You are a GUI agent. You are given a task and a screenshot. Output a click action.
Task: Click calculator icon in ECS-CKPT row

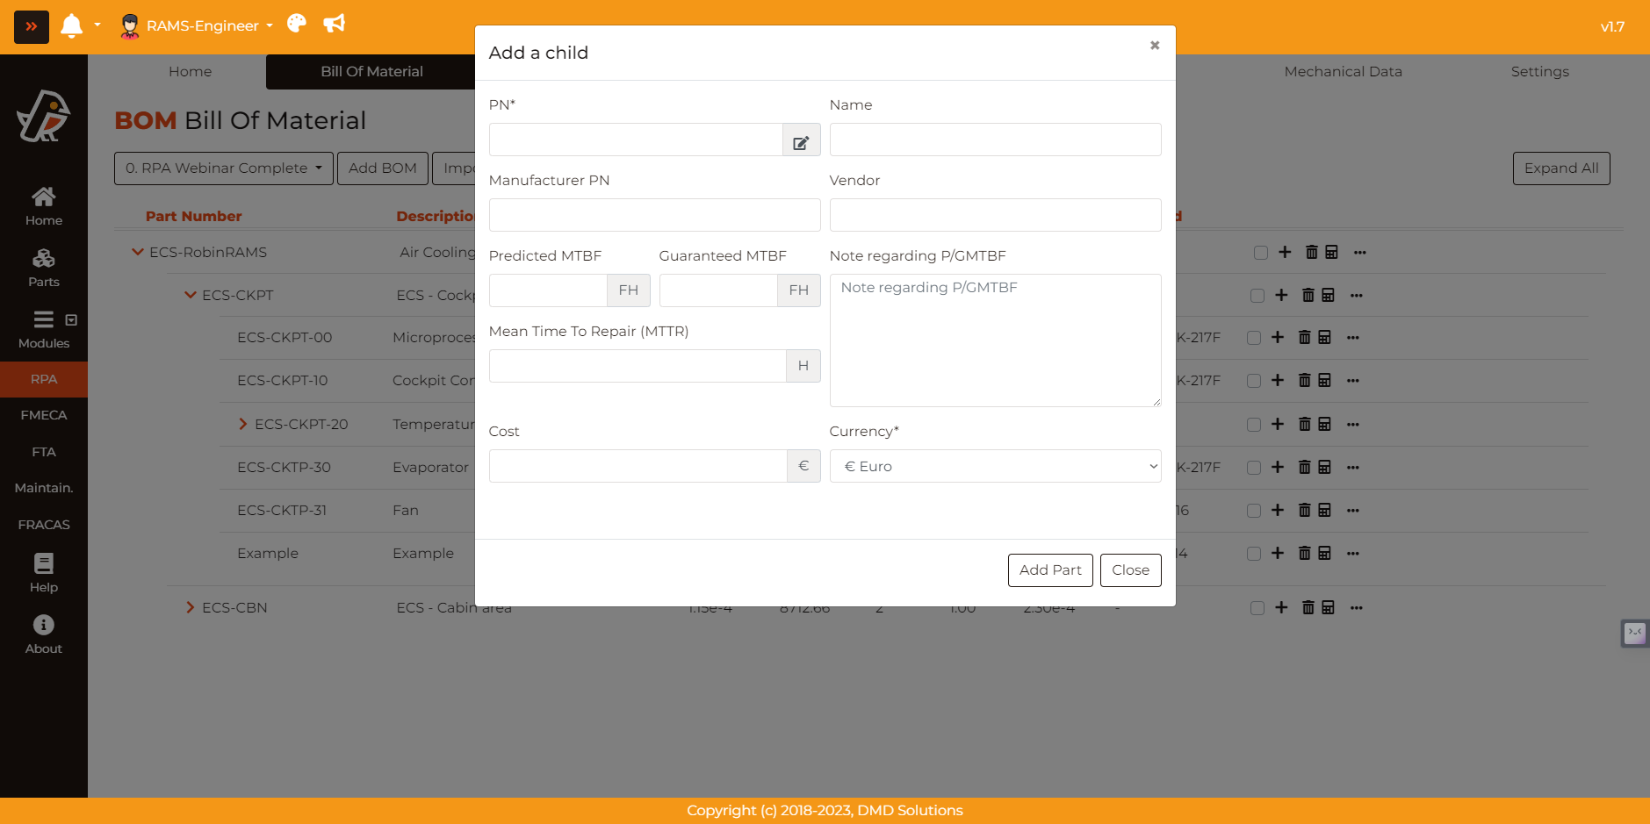coord(1328,296)
